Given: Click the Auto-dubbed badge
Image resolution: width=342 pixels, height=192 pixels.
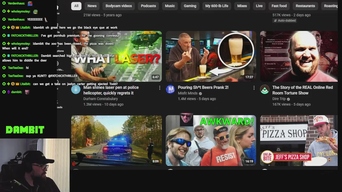Looking at the screenshot, I should coord(284,21).
